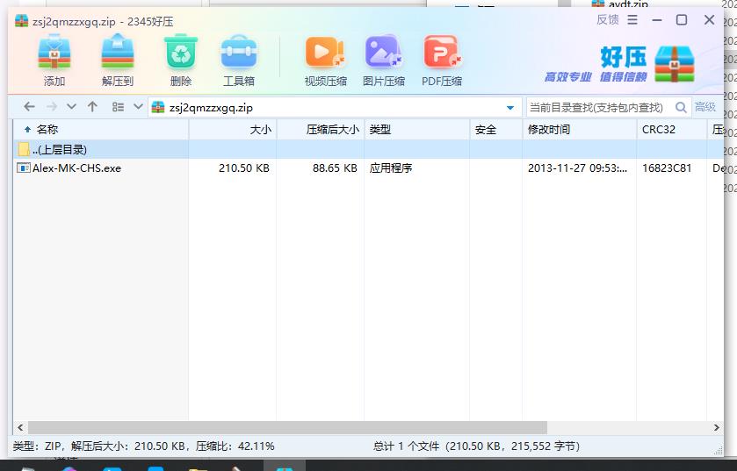Sort by 修改时间 column header
737x471 pixels.
[580, 130]
